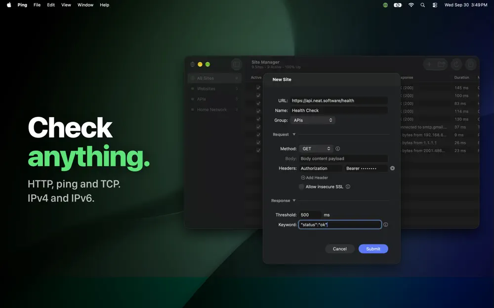The height and width of the screenshot is (308, 494).
Task: Select the APIs group in the sidebar
Action: point(214,99)
